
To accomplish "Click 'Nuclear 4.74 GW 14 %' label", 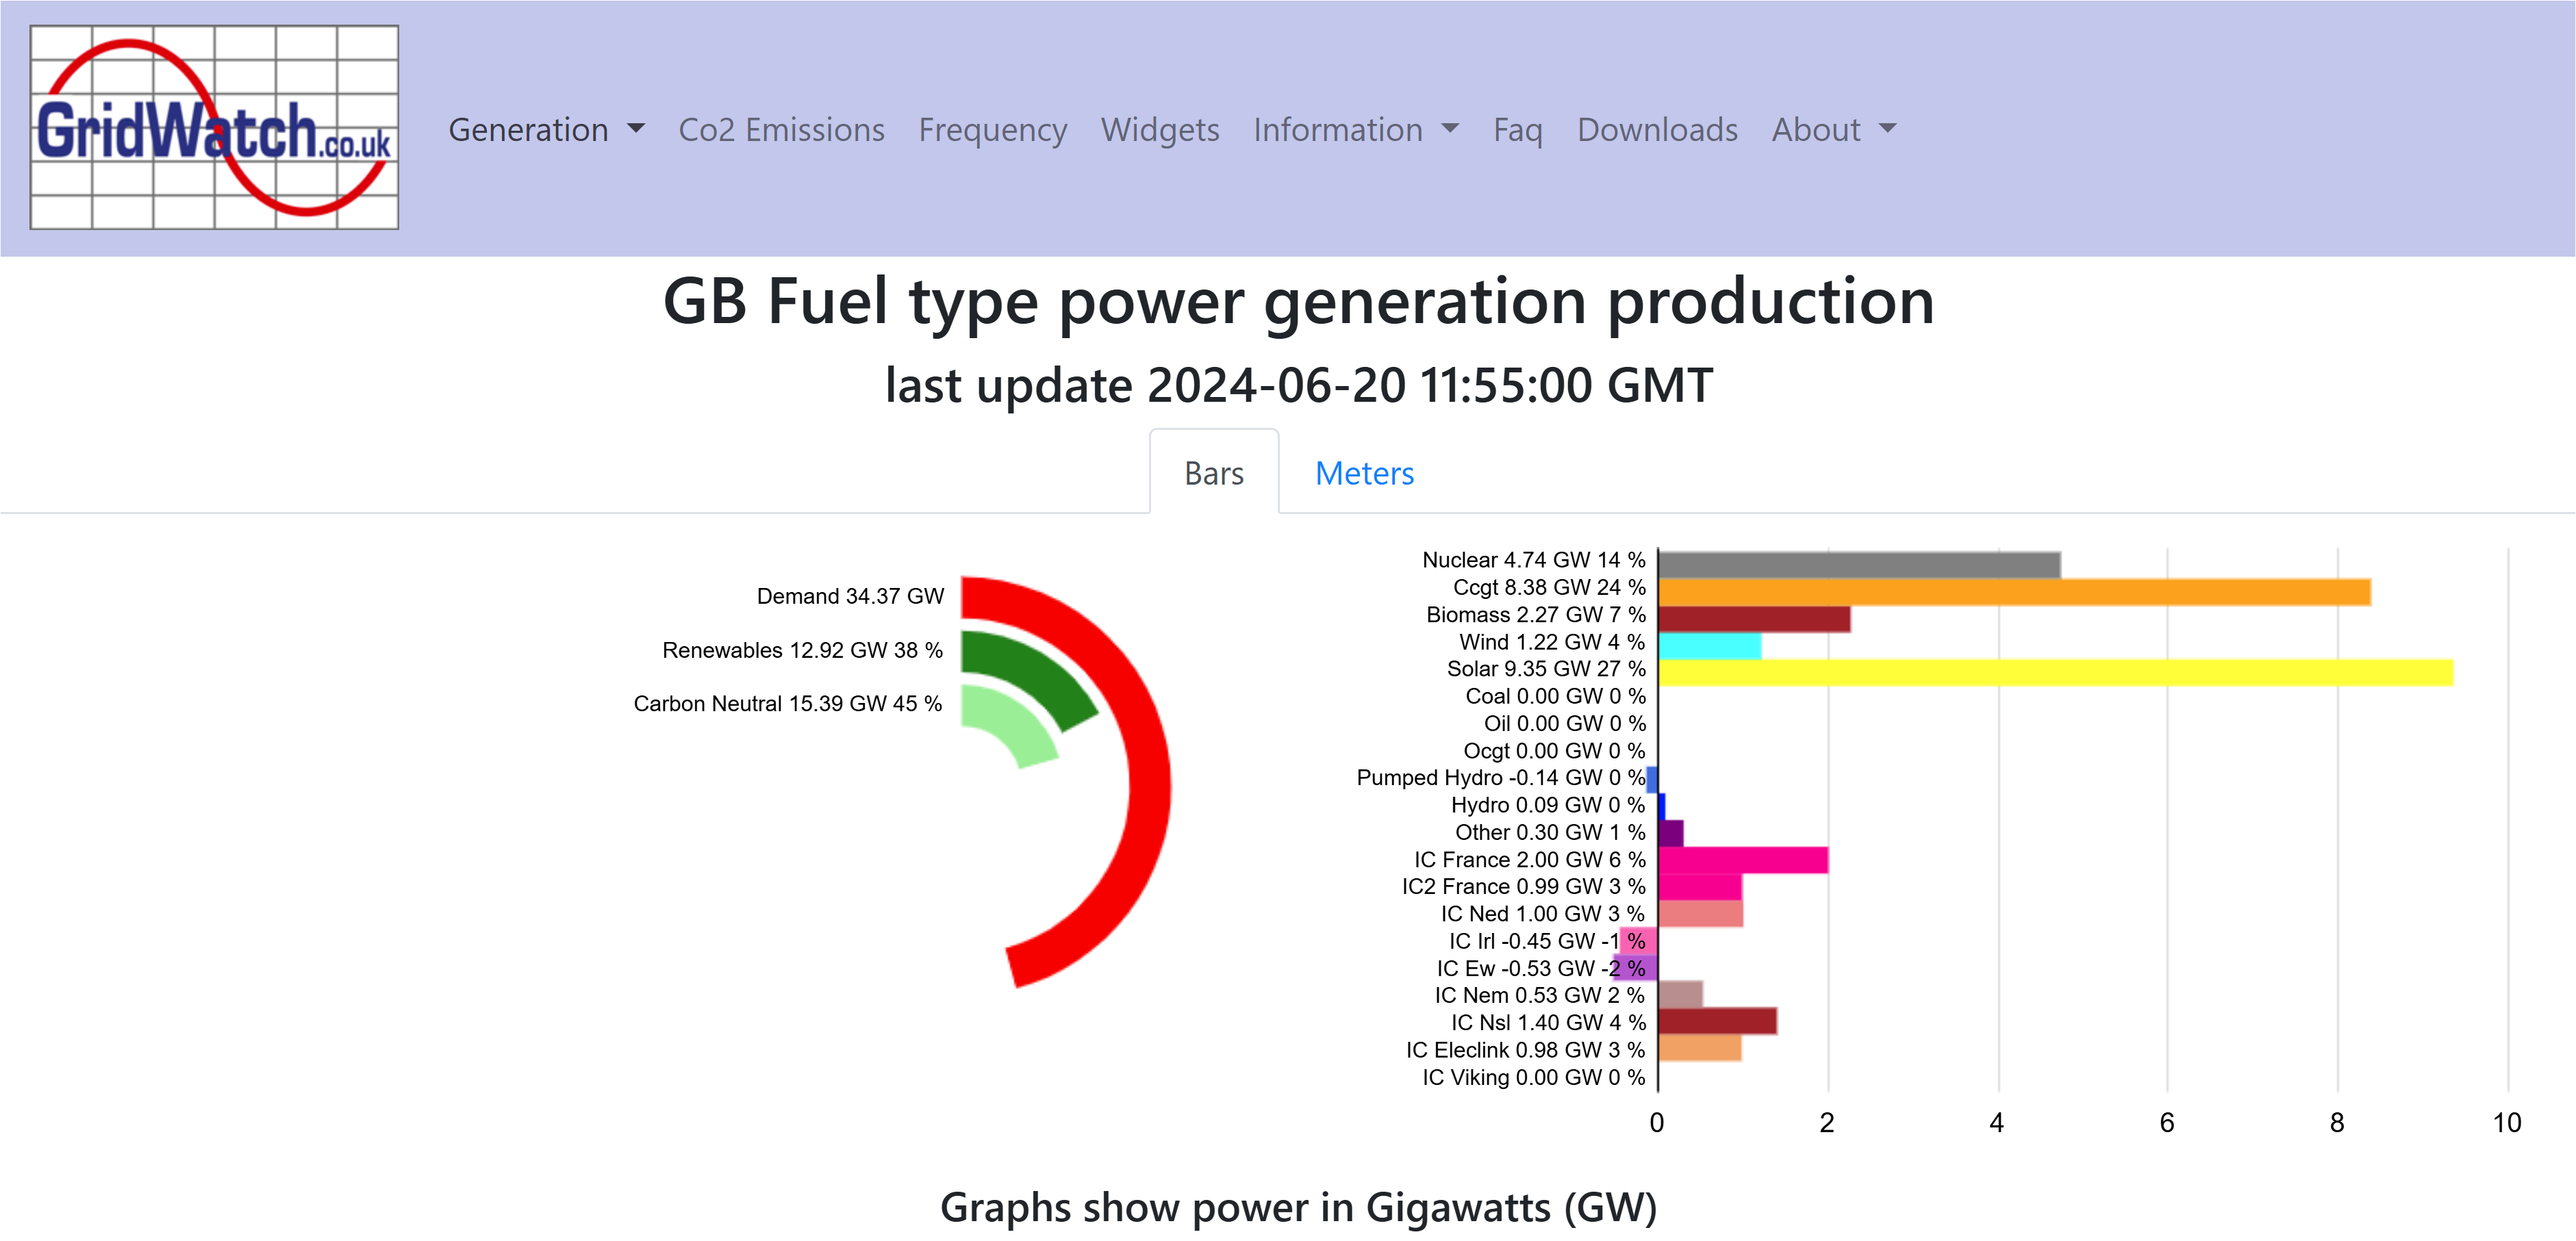I will [1533, 560].
